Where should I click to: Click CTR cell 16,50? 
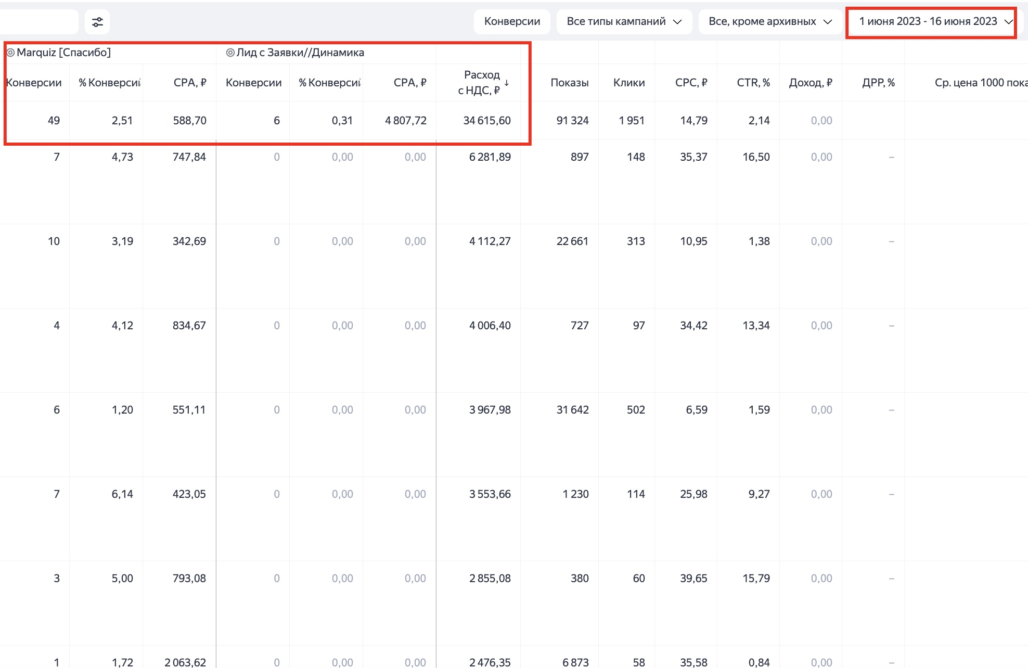[x=756, y=157]
